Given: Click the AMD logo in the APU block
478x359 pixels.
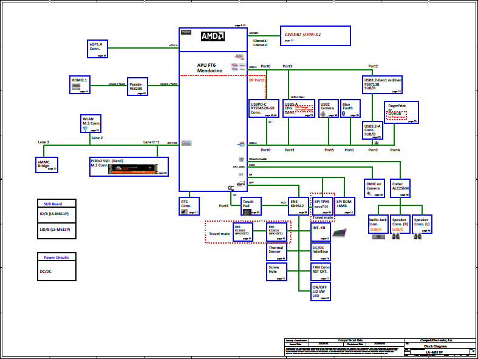Looking at the screenshot, I should [213, 36].
